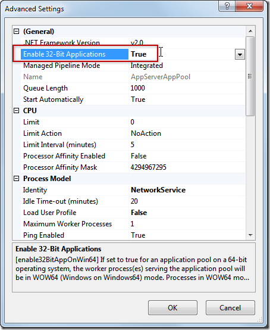Click the Name property label
Screen dimensions: 270x330
[33, 77]
